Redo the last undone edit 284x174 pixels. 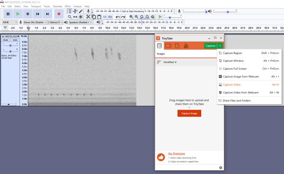(x=123, y=17)
